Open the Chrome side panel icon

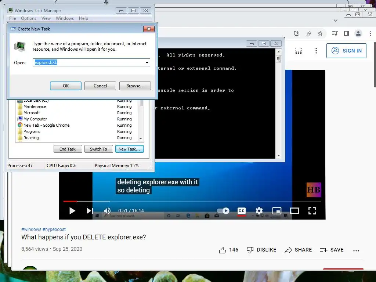(x=347, y=33)
